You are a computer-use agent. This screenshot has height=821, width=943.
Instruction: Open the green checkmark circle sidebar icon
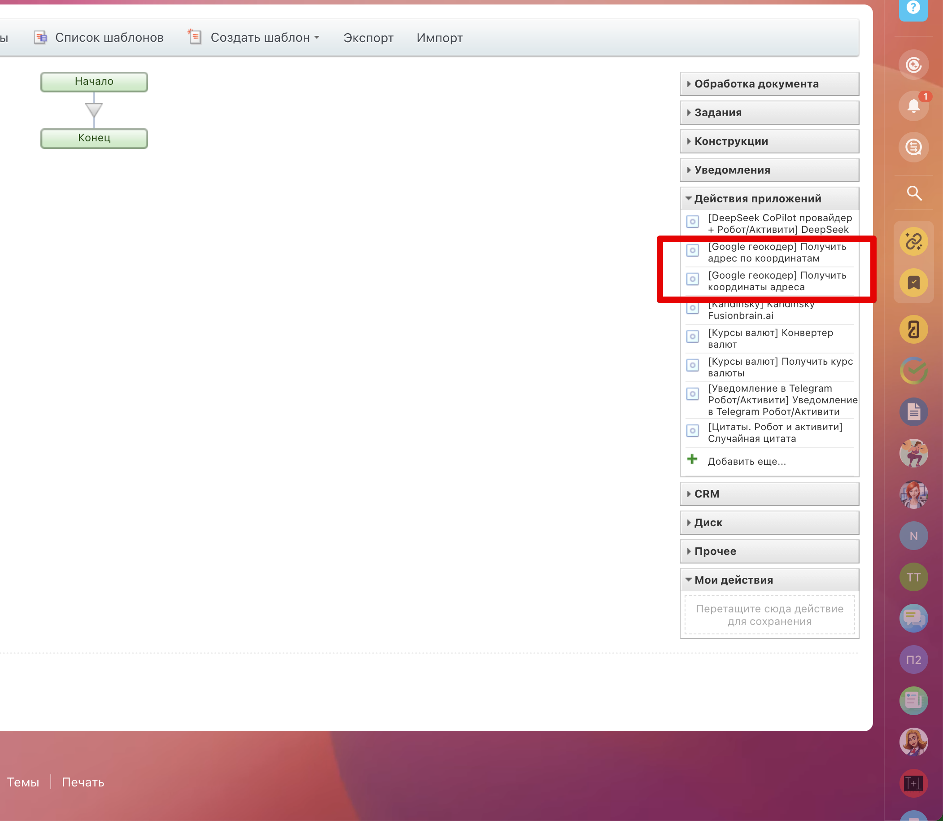913,370
